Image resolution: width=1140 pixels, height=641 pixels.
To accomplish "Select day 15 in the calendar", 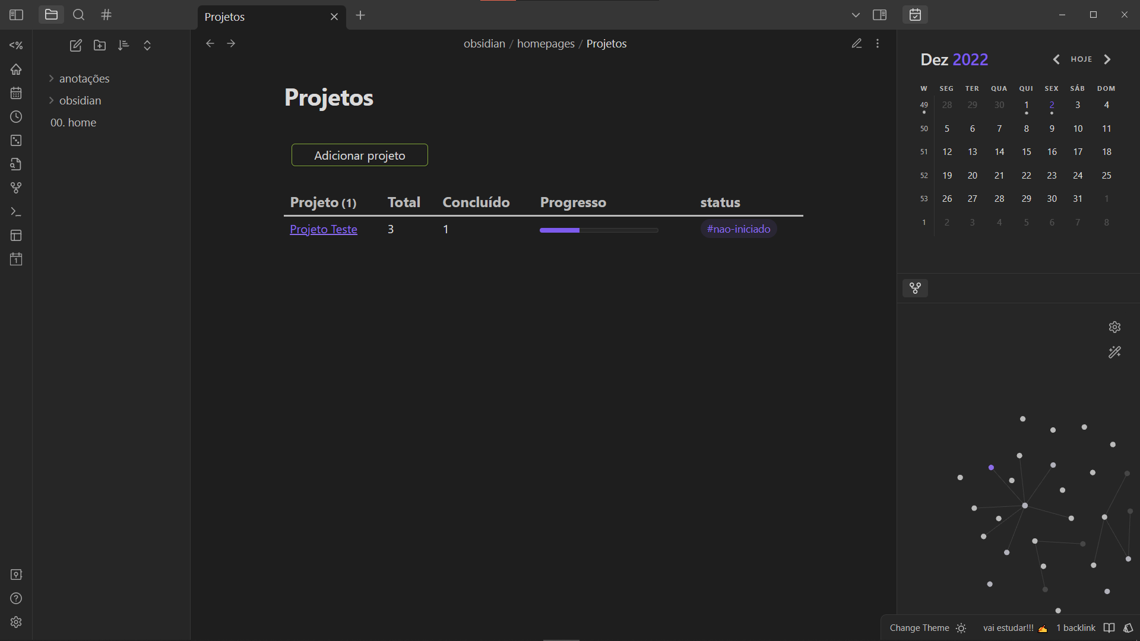I will (x=1026, y=152).
